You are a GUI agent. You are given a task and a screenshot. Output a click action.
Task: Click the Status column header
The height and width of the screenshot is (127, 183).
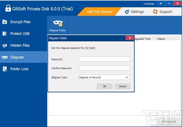[x=168, y=39]
